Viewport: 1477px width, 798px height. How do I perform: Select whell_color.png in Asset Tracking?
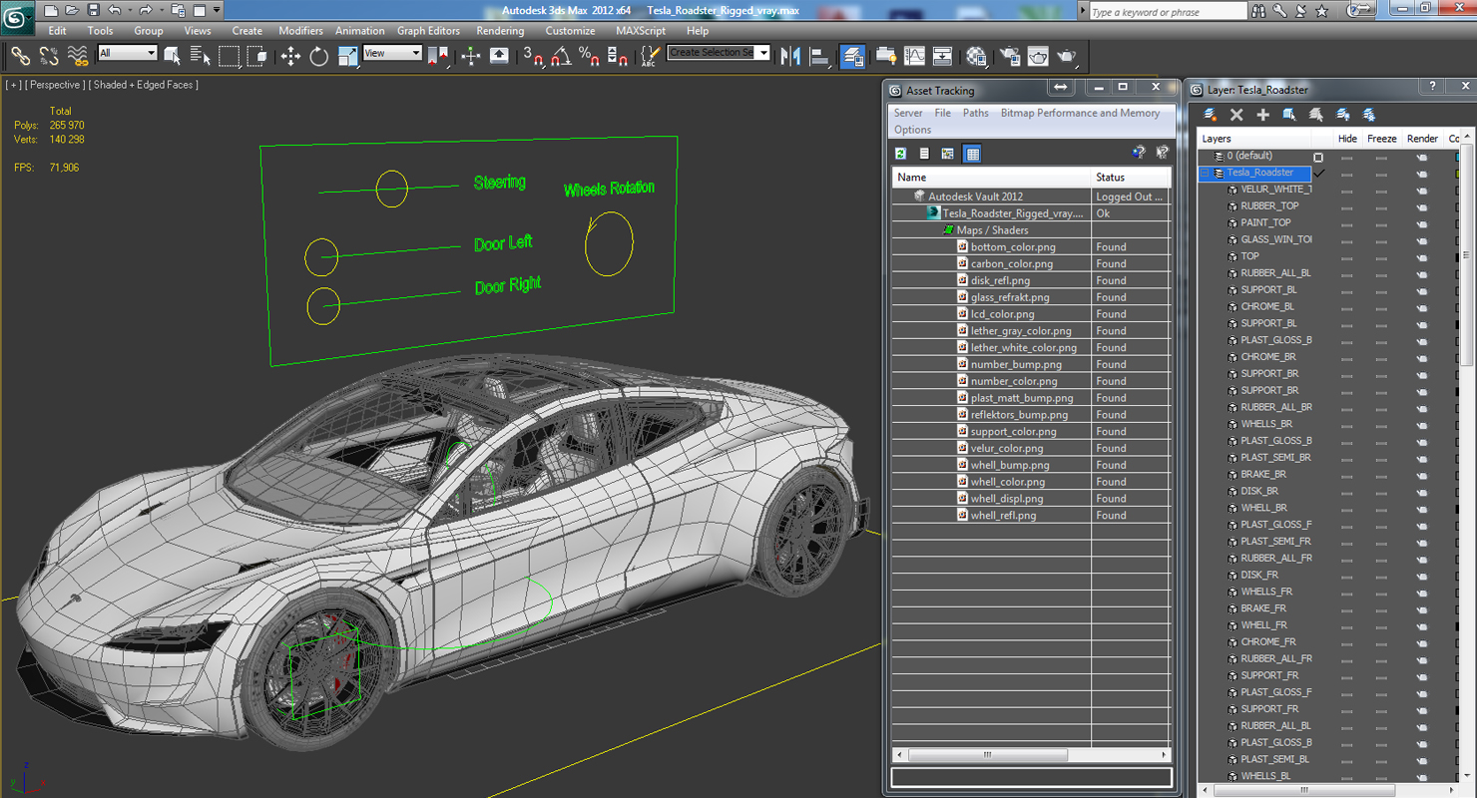(x=1008, y=482)
